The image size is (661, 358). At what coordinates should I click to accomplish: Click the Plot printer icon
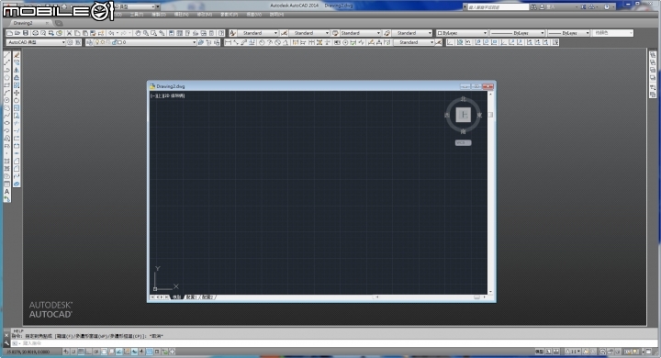(36, 33)
